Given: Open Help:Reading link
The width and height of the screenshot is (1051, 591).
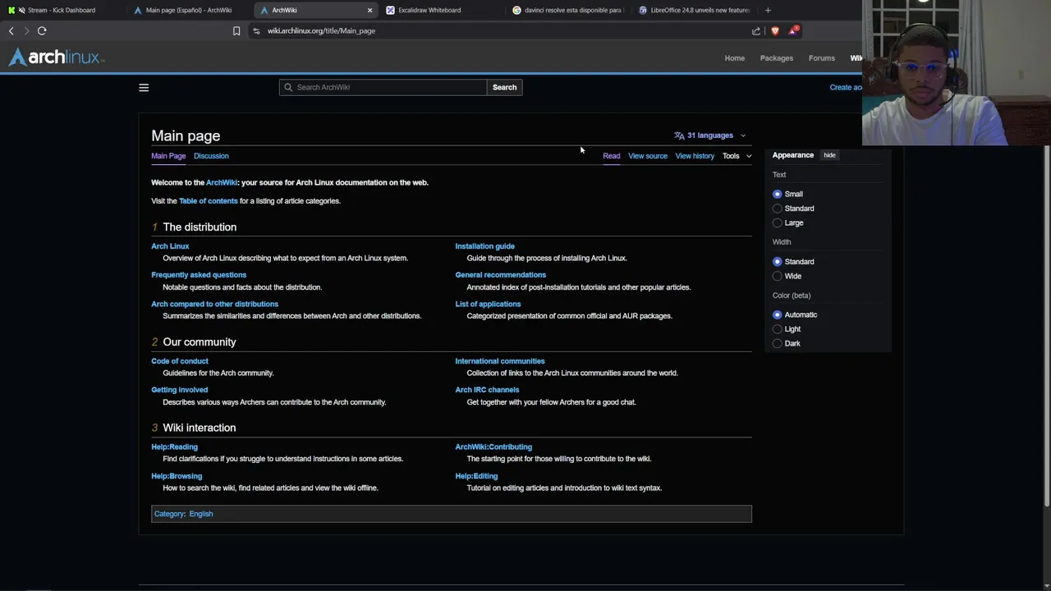Looking at the screenshot, I should pos(174,447).
